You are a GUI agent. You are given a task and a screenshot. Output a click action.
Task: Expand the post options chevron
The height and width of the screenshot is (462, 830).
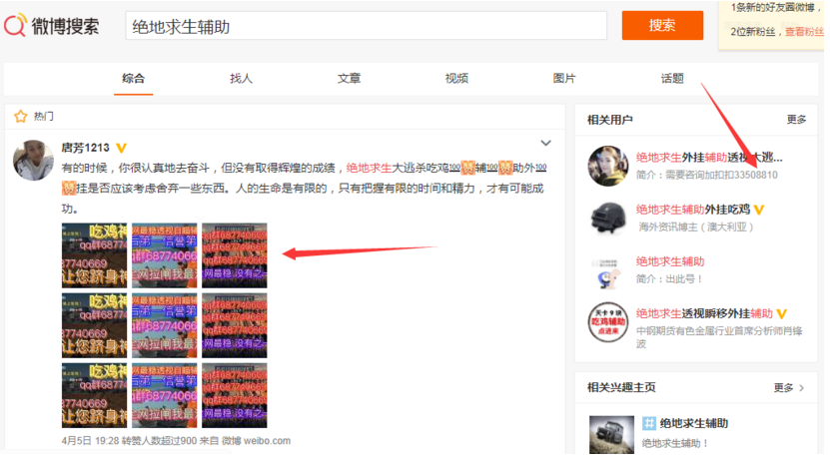tap(545, 144)
